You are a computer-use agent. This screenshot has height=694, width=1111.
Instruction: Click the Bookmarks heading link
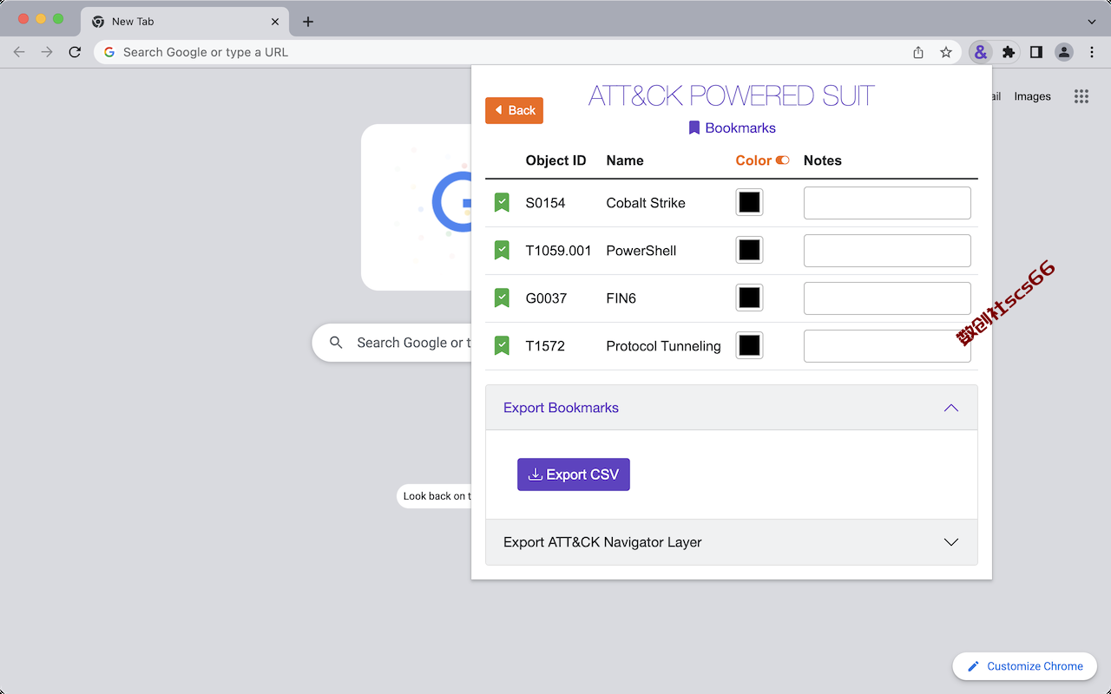pyautogui.click(x=732, y=128)
